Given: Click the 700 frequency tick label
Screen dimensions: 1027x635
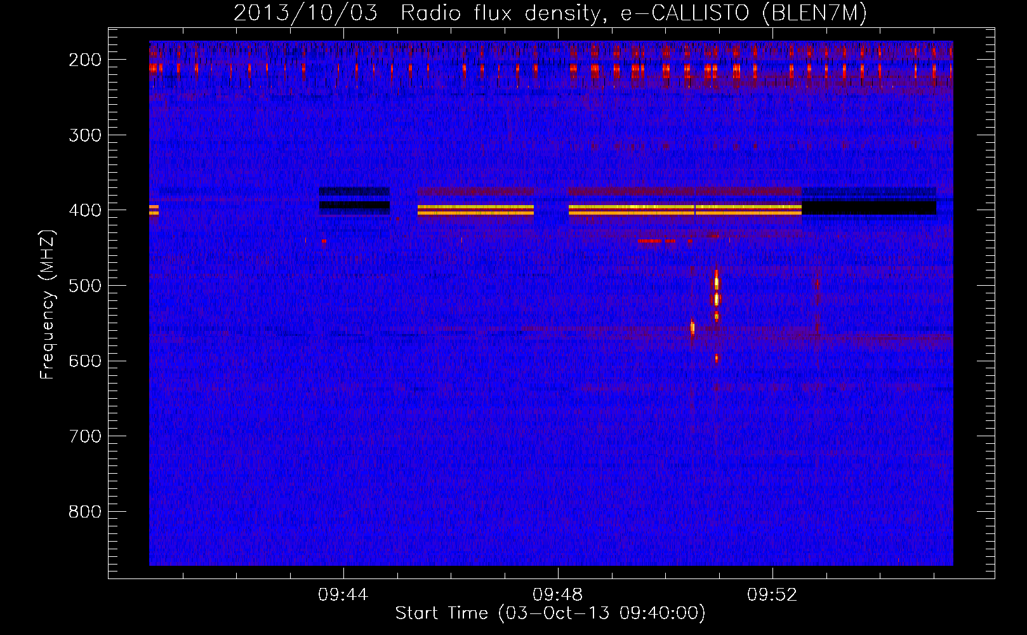Looking at the screenshot, I should click(85, 436).
